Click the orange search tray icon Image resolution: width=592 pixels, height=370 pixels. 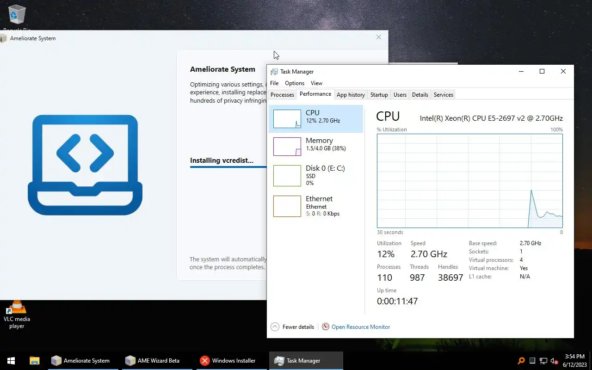click(521, 361)
